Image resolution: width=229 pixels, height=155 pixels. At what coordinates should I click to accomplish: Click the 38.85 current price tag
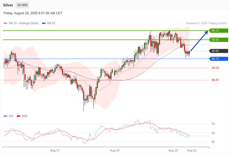218,51
